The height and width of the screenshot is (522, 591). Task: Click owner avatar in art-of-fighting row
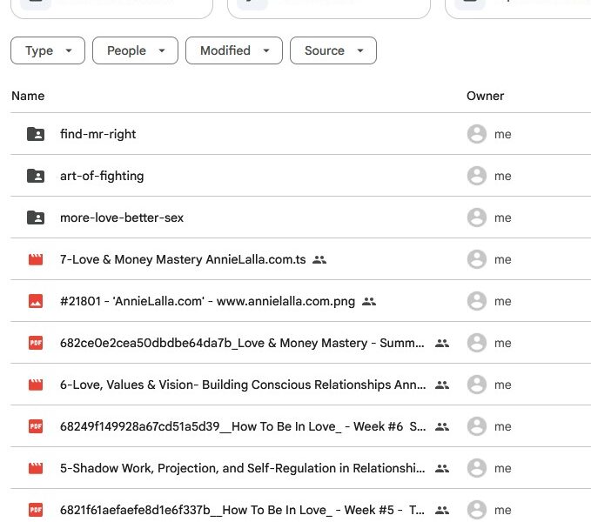point(477,176)
